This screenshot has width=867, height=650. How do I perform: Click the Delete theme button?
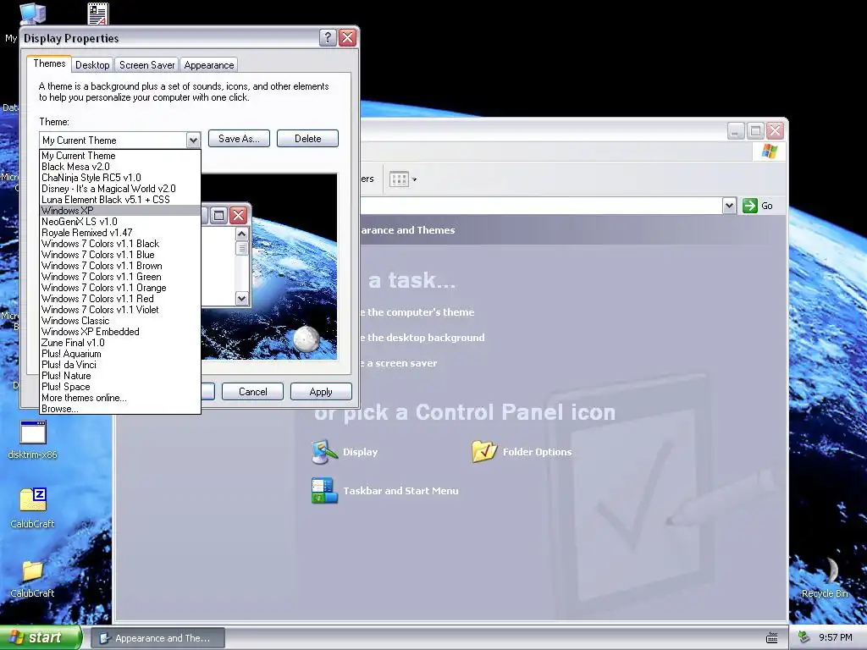click(307, 139)
